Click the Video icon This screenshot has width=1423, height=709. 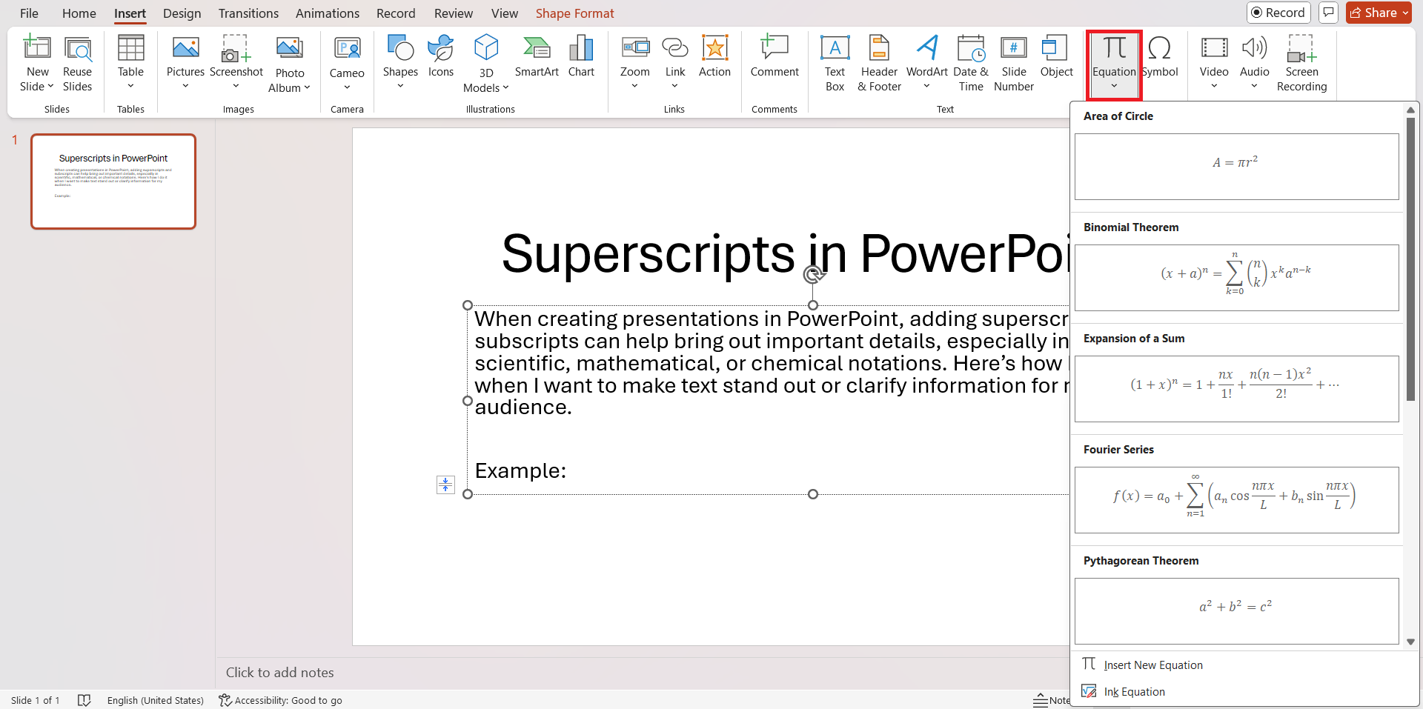click(1214, 47)
